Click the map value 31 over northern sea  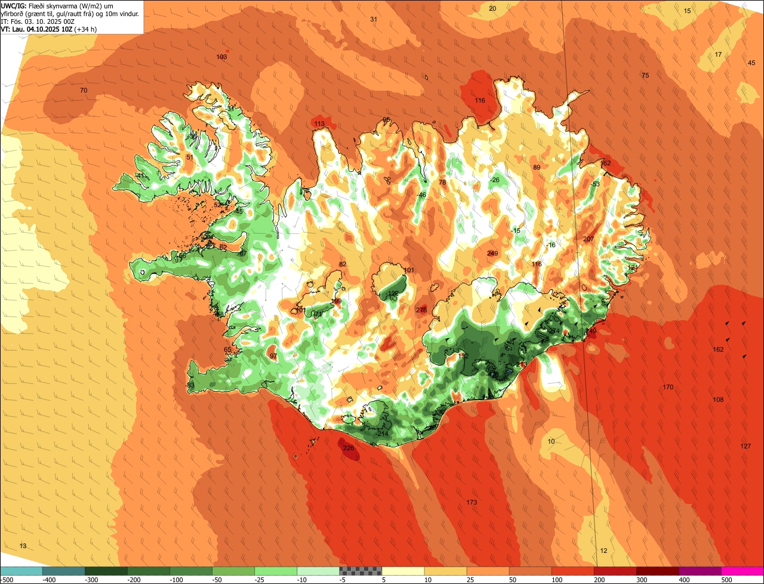click(x=374, y=19)
